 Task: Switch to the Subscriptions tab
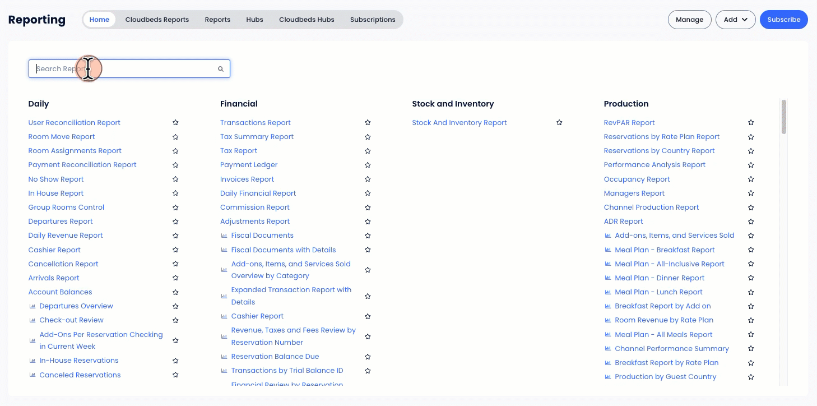click(373, 19)
